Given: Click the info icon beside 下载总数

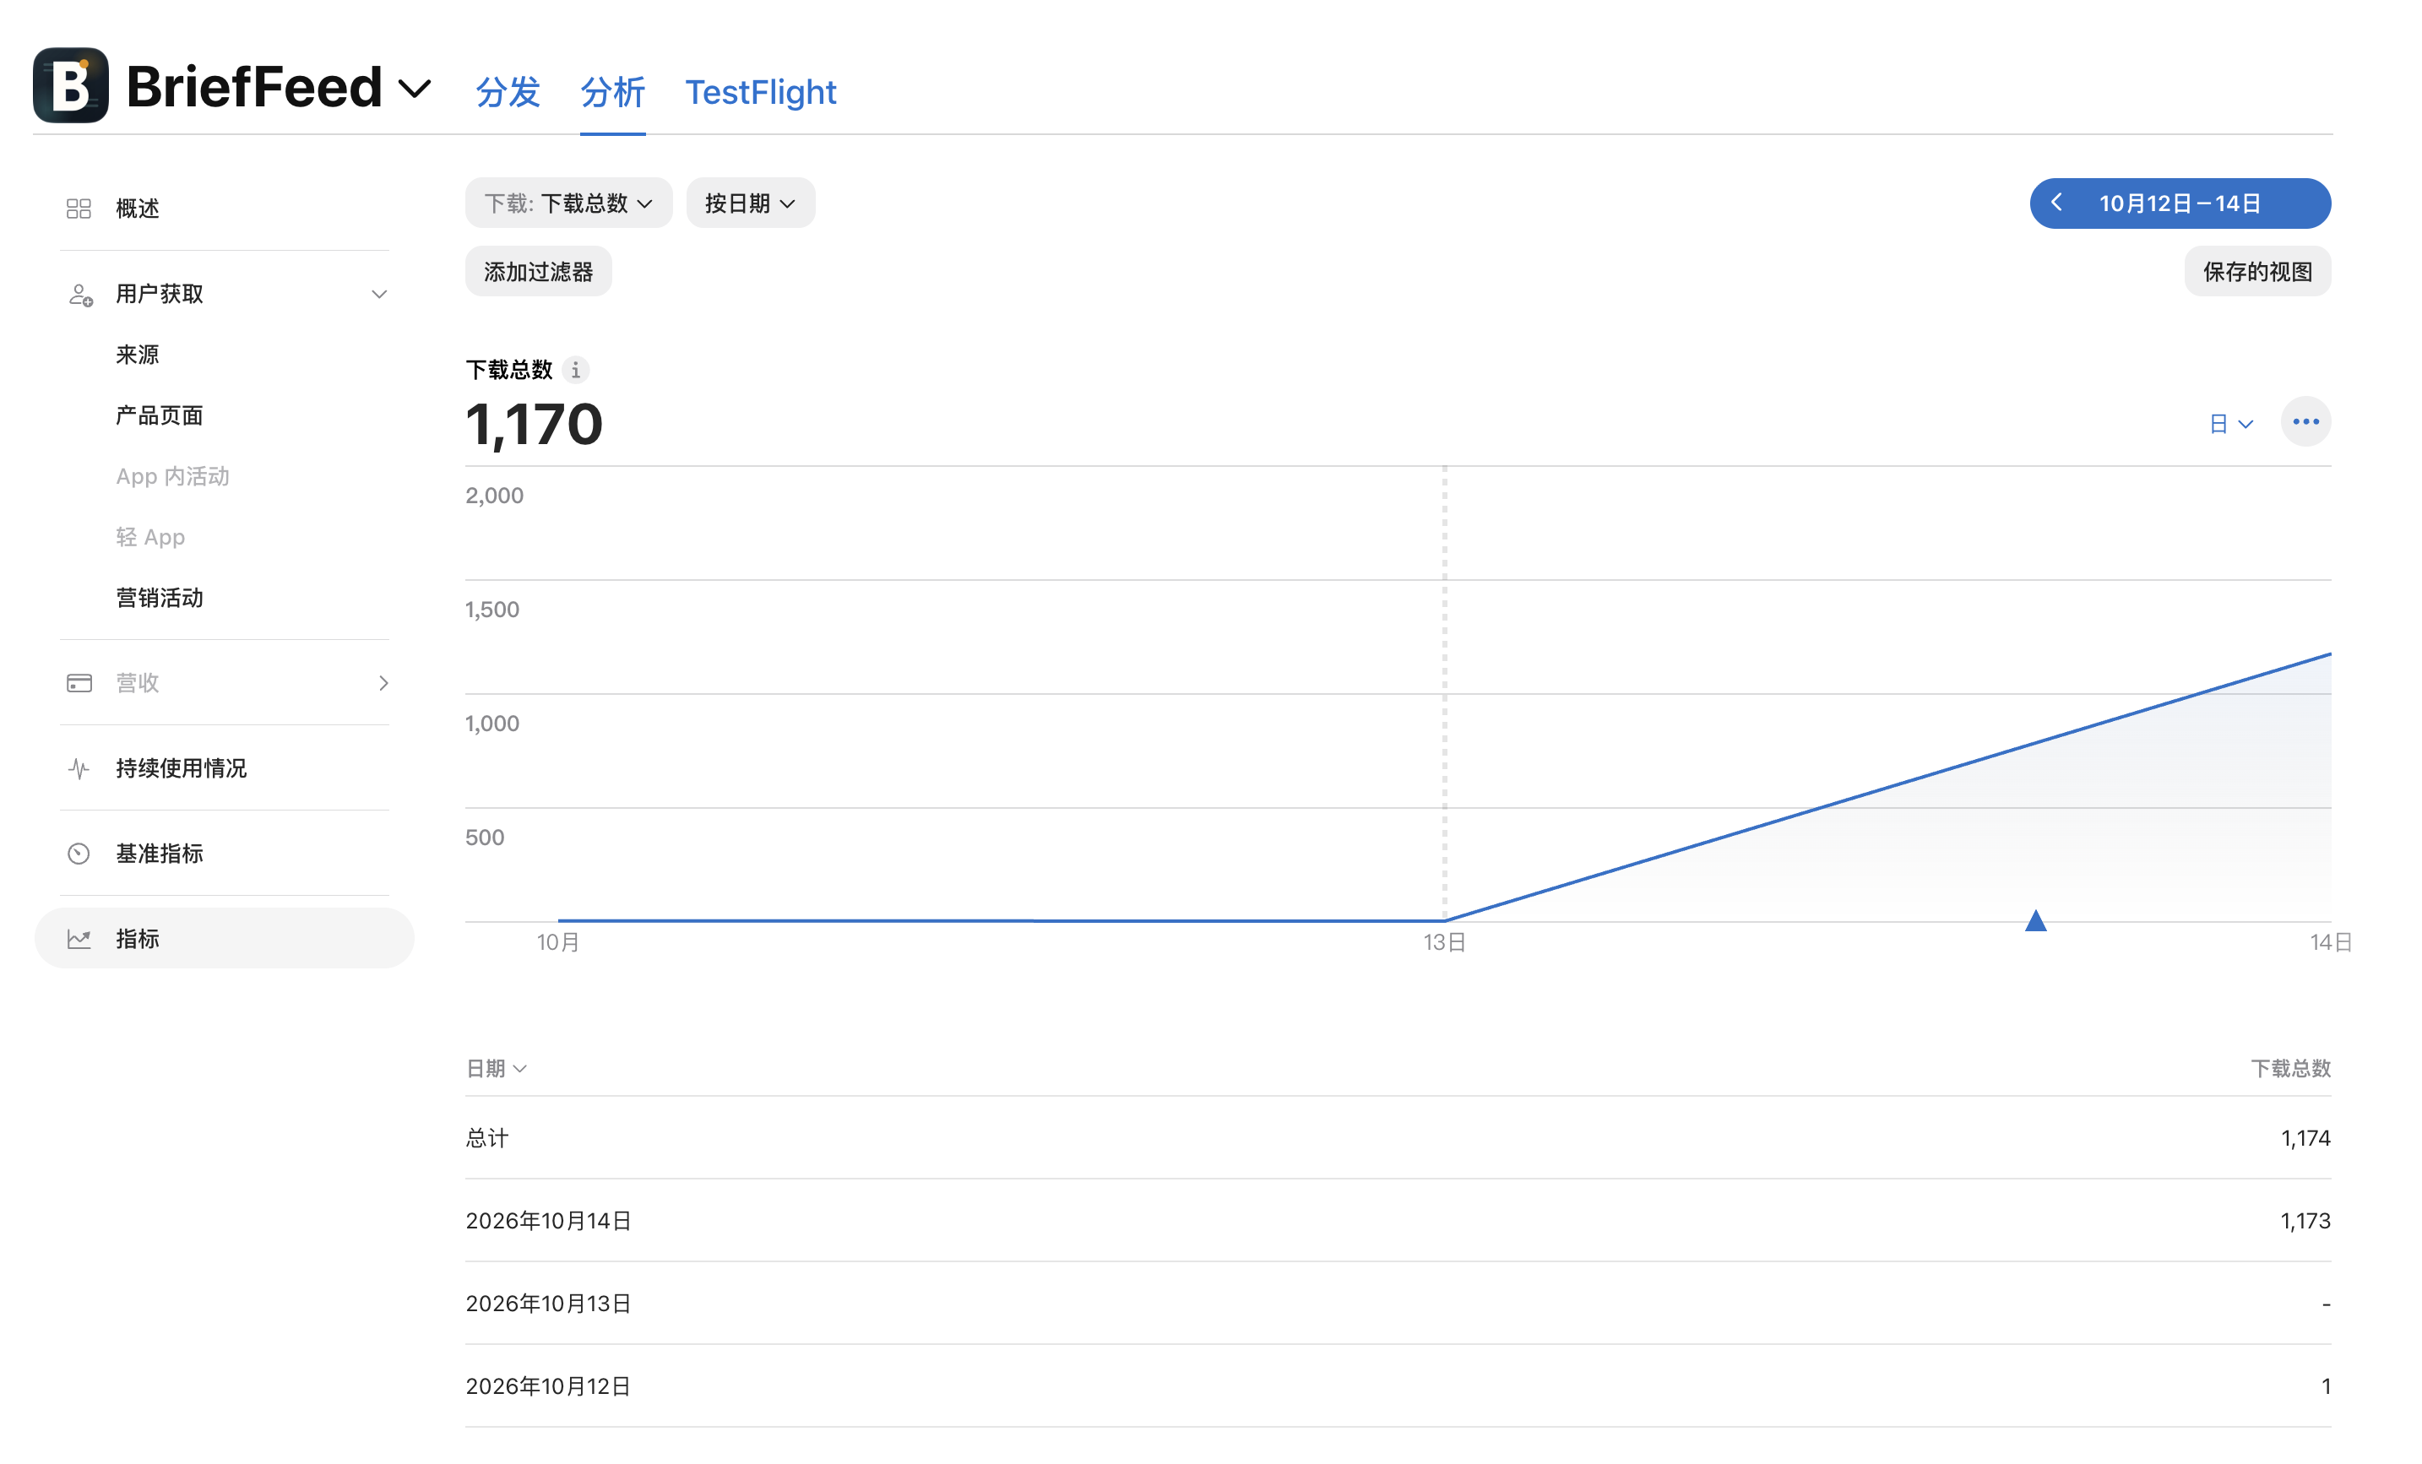Looking at the screenshot, I should 576,371.
